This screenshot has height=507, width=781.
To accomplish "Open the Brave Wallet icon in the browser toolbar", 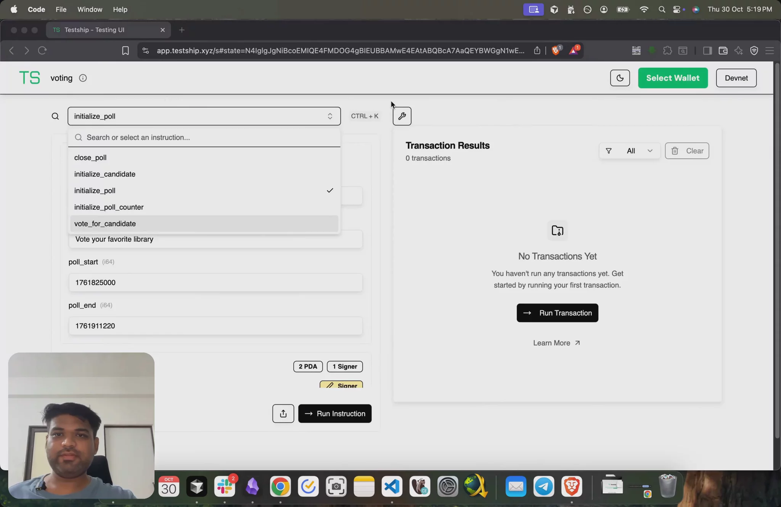I will click(722, 50).
